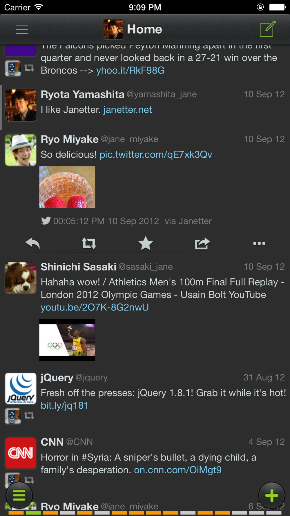The image size is (290, 516).
Task: Open more options with three dots
Action: point(259,243)
